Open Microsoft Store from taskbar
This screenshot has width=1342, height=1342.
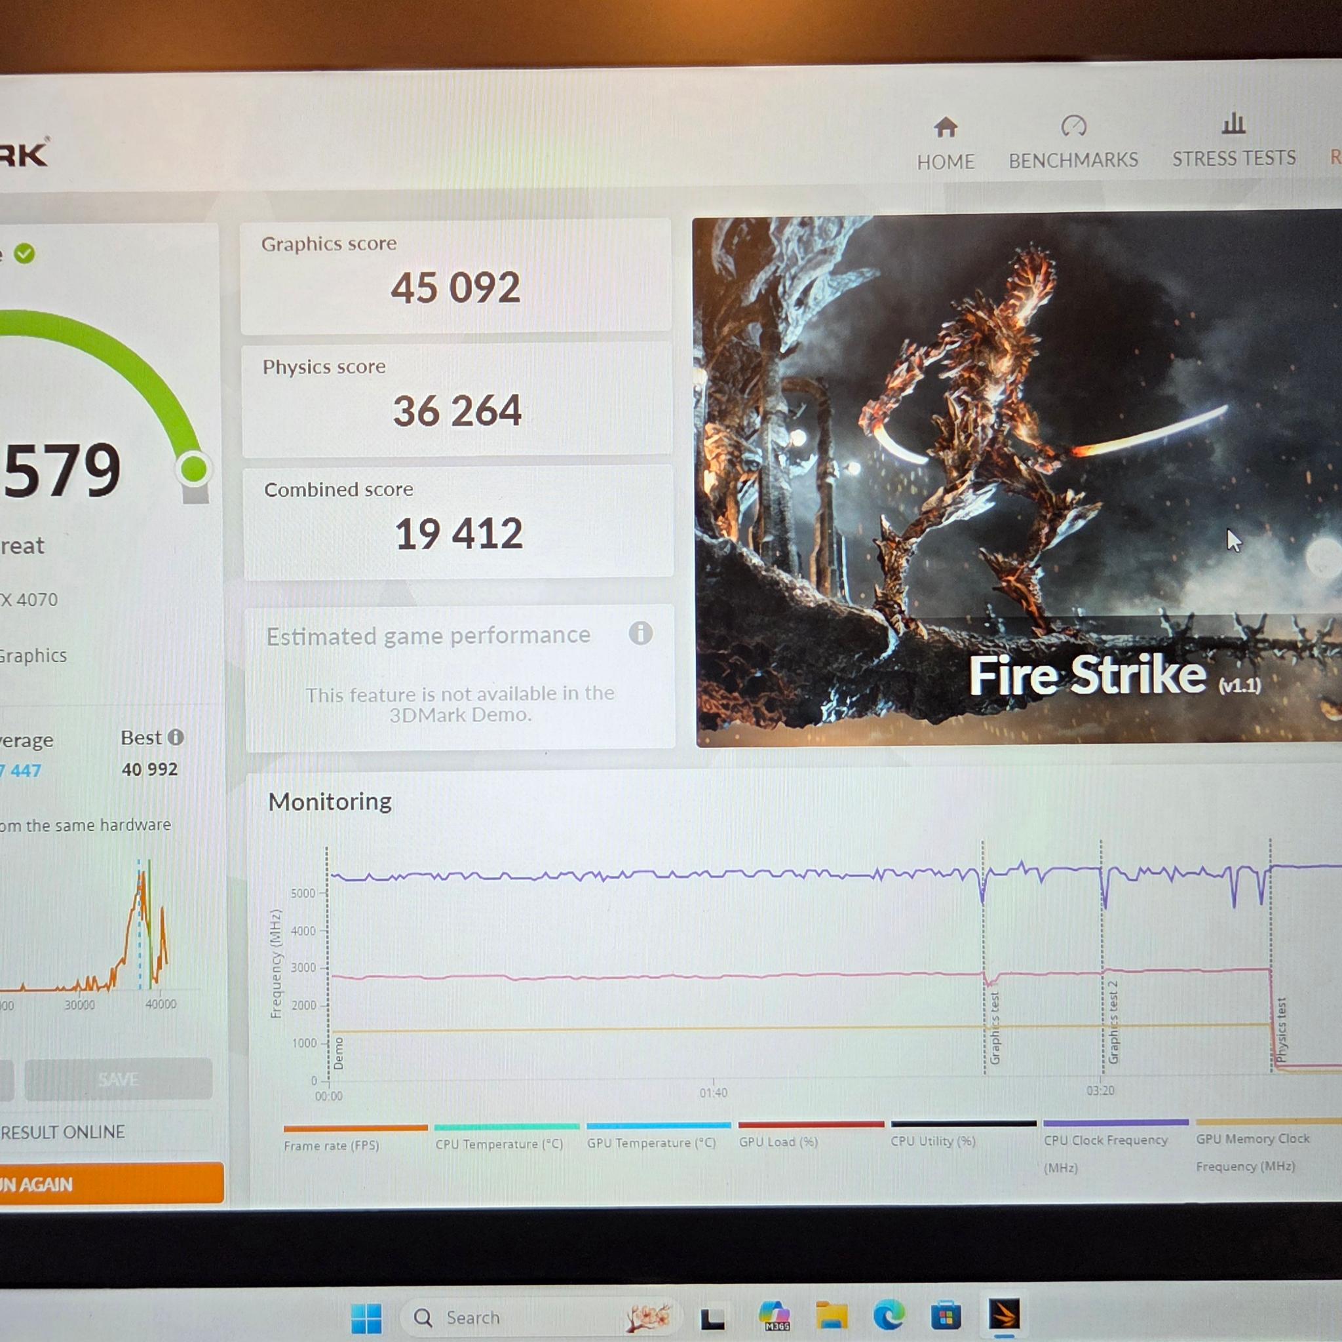[946, 1315]
